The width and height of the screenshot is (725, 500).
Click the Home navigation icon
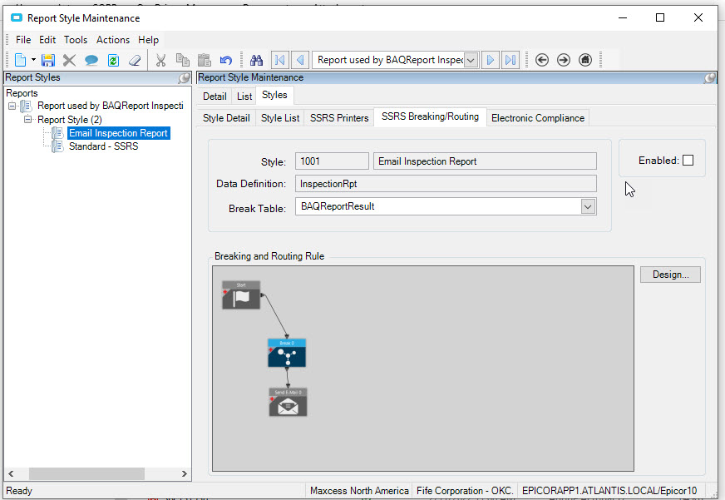click(x=585, y=60)
